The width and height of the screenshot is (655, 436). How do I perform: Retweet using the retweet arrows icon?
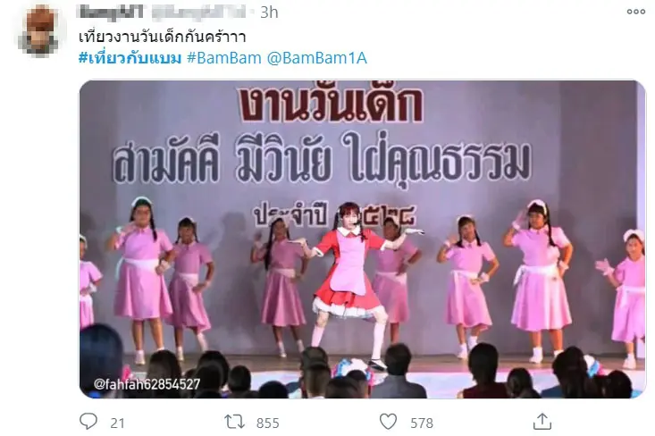[x=234, y=422]
